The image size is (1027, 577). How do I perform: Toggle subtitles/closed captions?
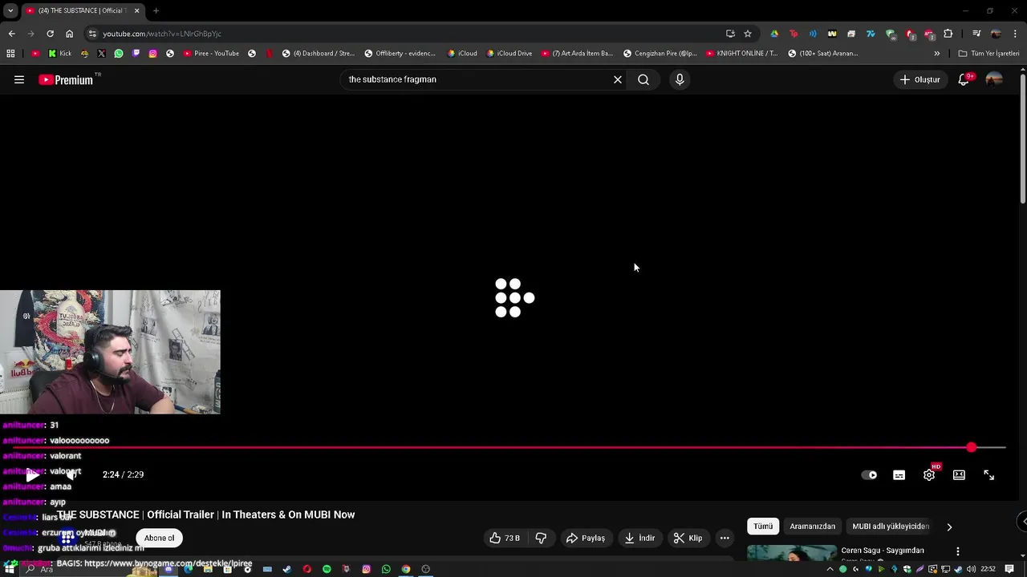point(899,475)
